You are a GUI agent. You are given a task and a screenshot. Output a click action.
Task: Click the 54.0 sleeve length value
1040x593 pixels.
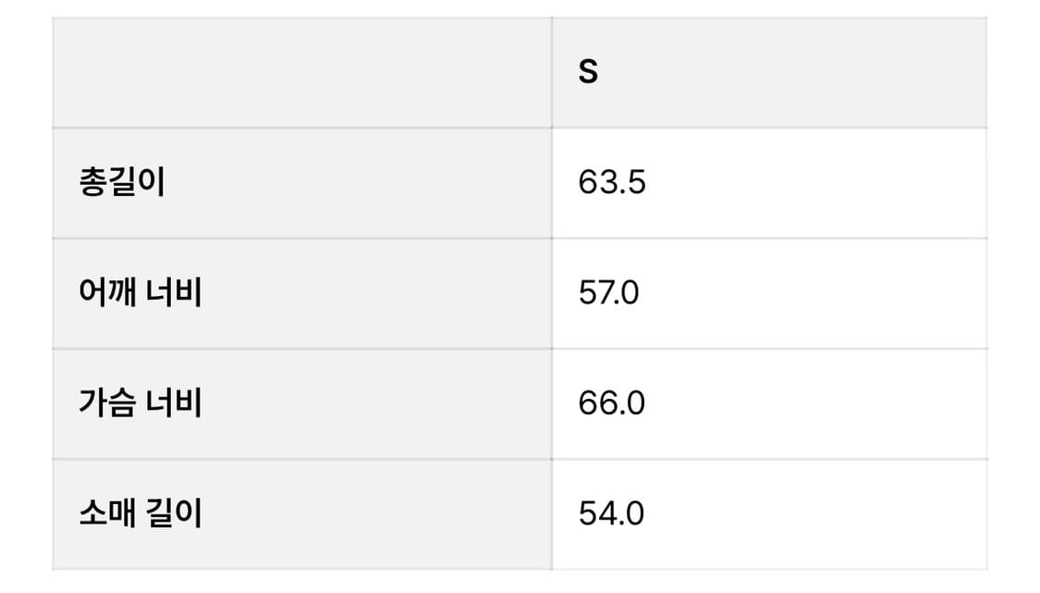coord(611,513)
